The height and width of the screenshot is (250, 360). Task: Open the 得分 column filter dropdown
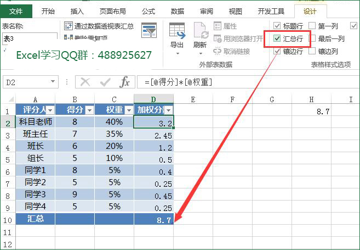89,110
